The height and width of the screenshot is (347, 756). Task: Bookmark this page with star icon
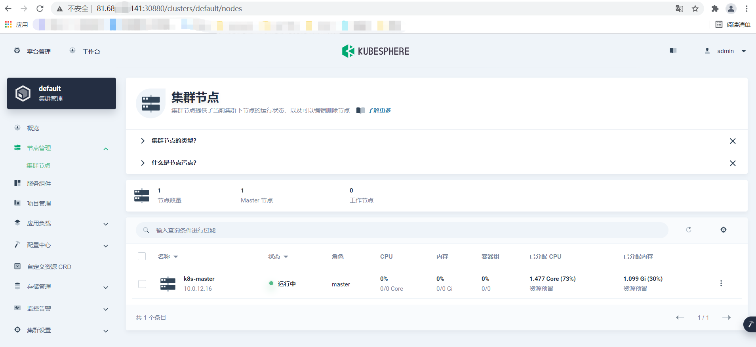[x=695, y=9]
